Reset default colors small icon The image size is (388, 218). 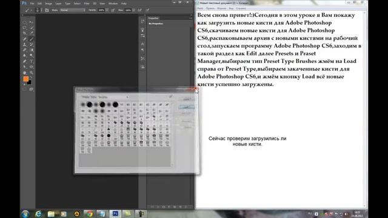[24, 84]
